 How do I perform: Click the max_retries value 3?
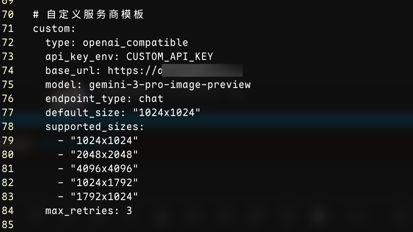click(129, 211)
